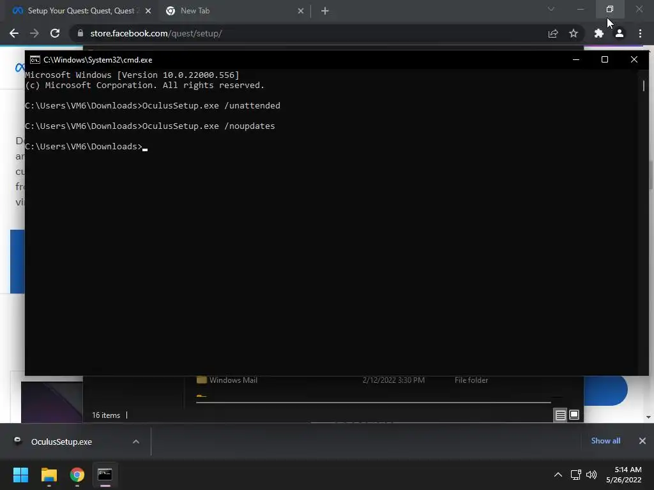
Task: Close the Setup Your Quest tab
Action: 148,11
